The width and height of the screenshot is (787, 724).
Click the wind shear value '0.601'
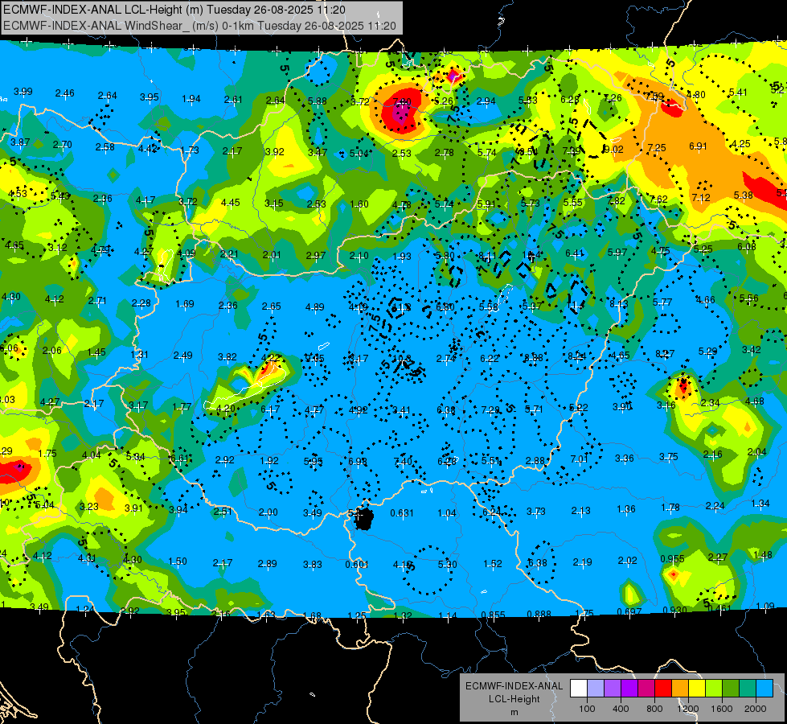(x=357, y=565)
